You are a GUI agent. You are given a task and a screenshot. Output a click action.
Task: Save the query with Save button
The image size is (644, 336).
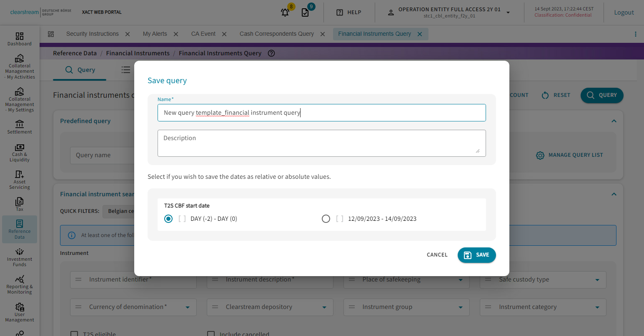pos(476,255)
